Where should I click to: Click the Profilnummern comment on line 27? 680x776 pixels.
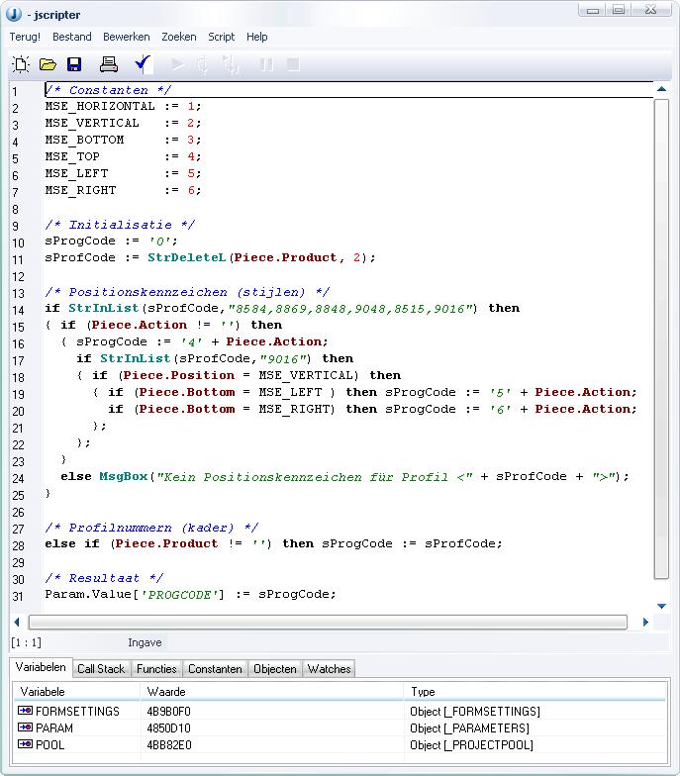coord(151,528)
